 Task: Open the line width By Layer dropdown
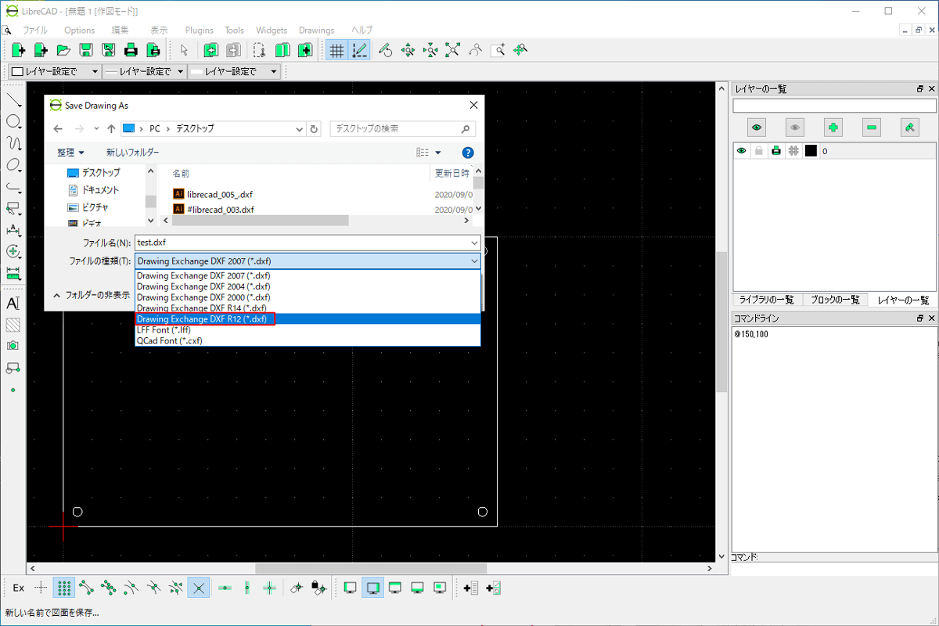(145, 71)
